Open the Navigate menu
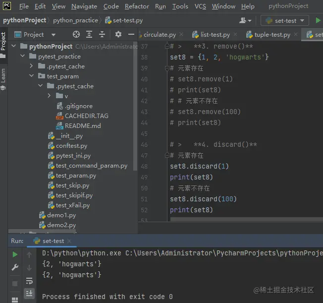The width and height of the screenshot is (323, 303). [84, 6]
